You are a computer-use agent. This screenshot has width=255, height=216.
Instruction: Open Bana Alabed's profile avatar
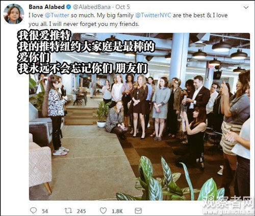point(14,14)
